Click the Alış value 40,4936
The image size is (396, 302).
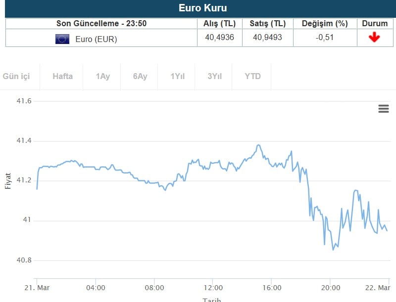tap(219, 38)
